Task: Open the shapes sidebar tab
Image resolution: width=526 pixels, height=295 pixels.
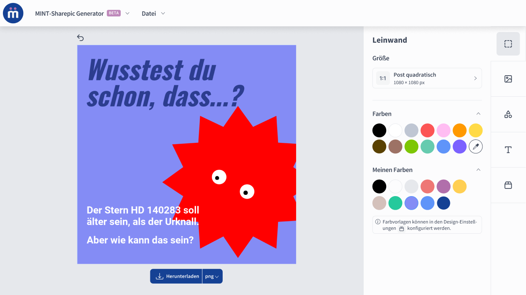Action: coord(508,114)
